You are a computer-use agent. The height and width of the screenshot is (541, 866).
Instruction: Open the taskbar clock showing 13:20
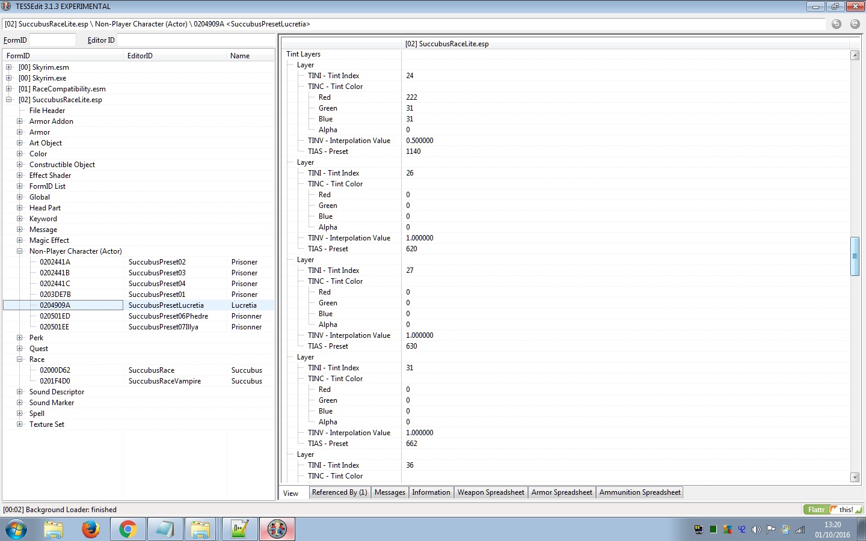coord(833,530)
